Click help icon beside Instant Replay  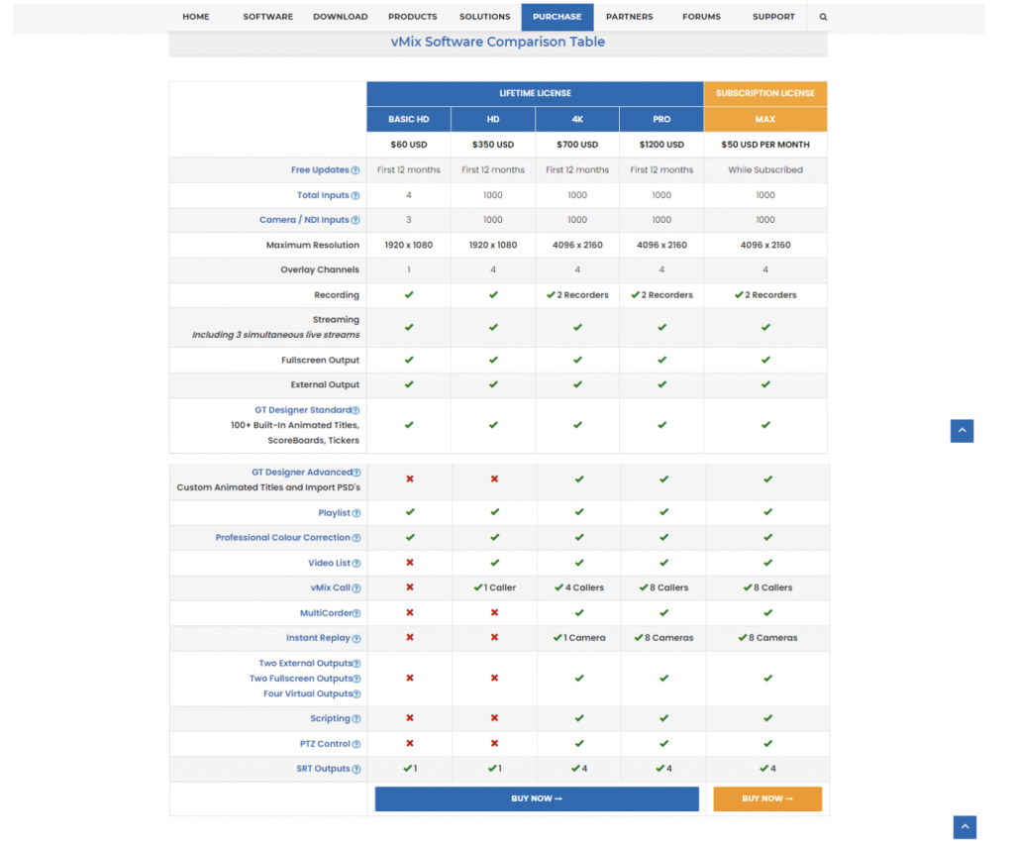[x=356, y=639]
